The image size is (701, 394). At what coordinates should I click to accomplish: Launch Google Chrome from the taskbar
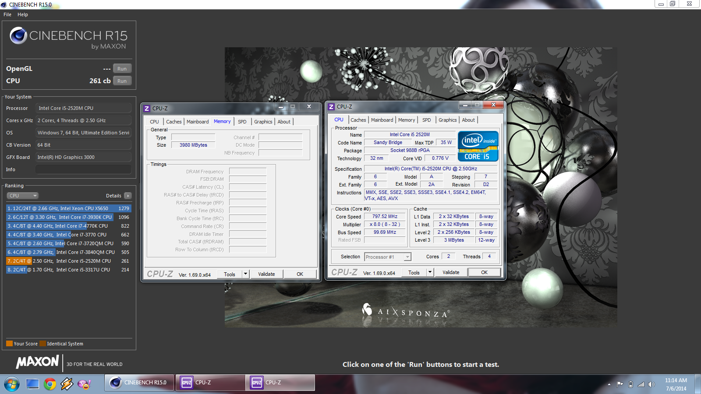coord(50,384)
